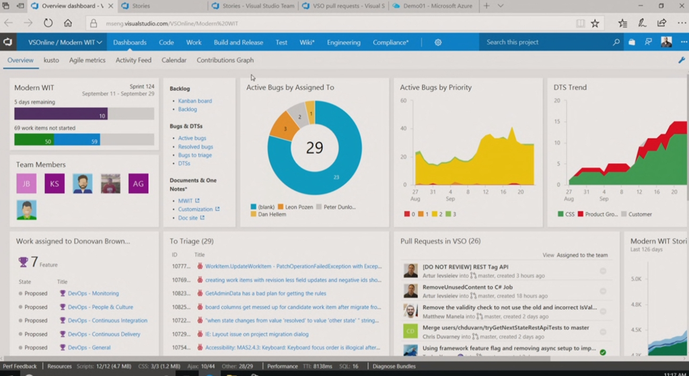Open the shopping bag marketplace icon

632,42
